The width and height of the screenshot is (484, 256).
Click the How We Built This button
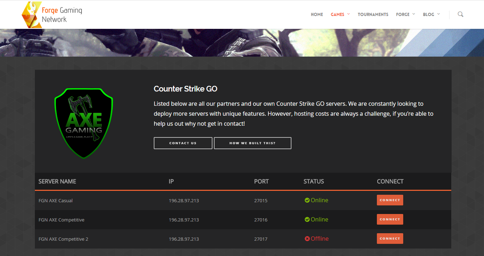pos(253,143)
